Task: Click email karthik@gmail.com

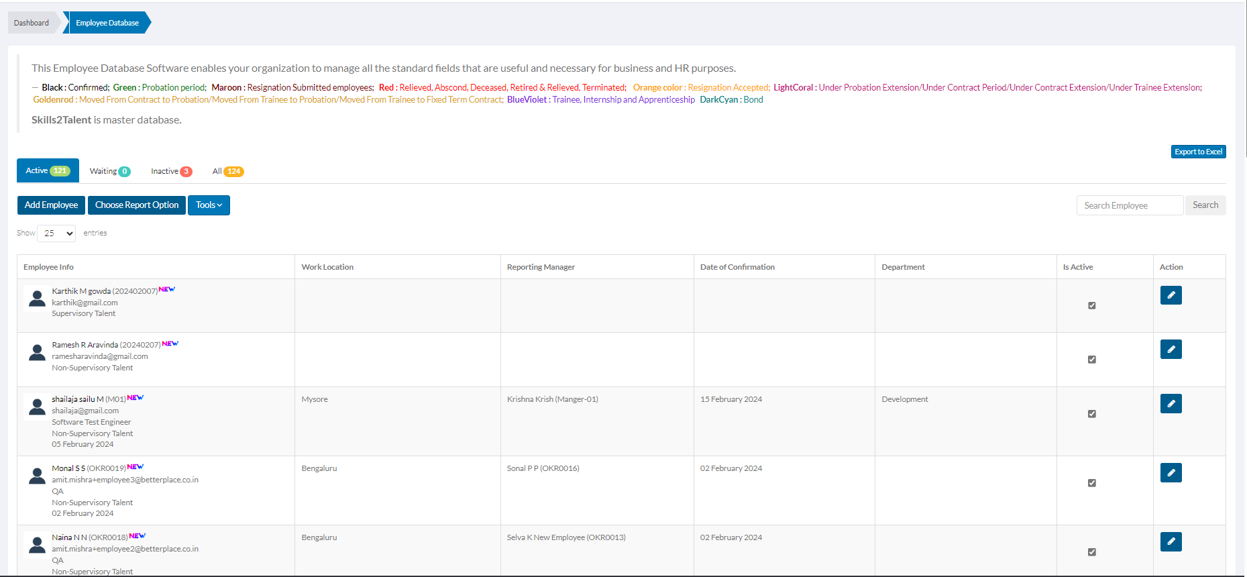Action: (x=85, y=303)
